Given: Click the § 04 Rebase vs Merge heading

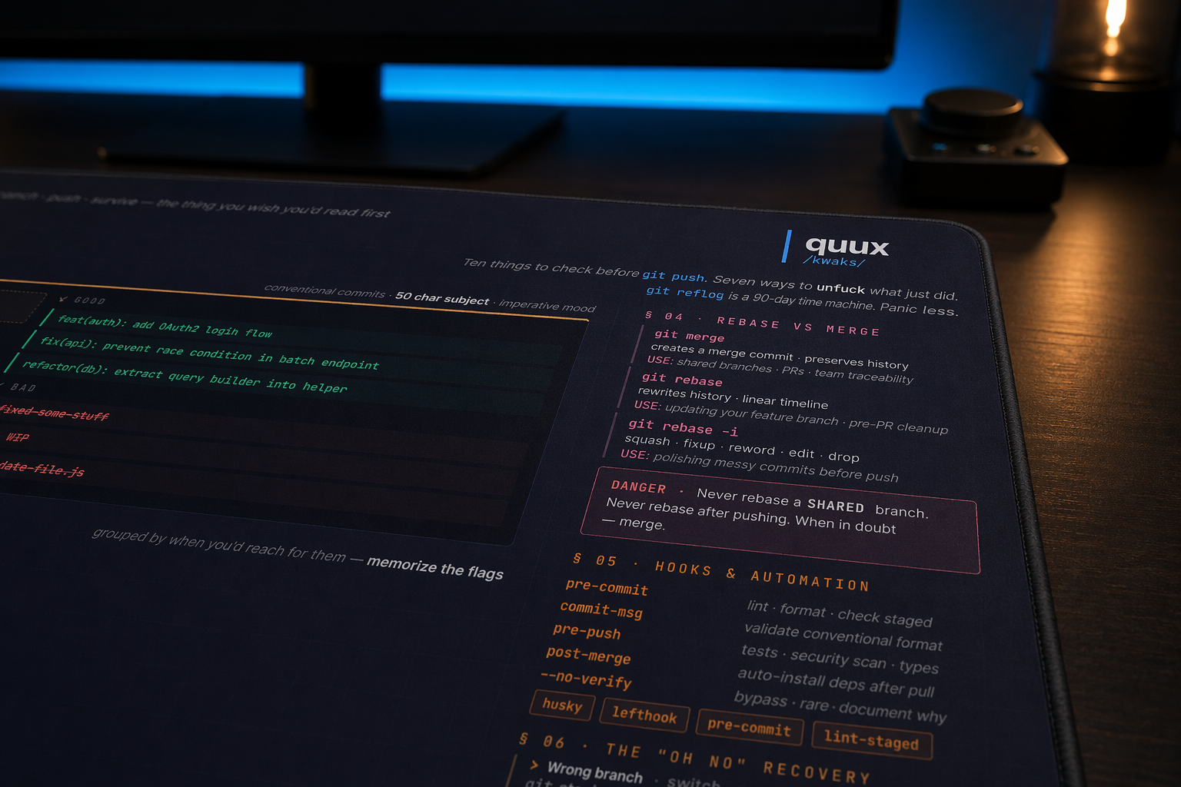Looking at the screenshot, I should [762, 324].
